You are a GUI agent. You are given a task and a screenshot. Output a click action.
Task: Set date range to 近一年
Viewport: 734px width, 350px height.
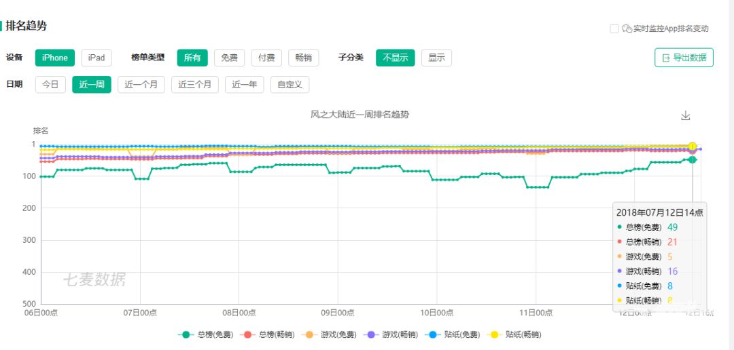click(245, 85)
